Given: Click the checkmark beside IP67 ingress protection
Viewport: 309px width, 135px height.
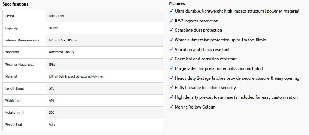Looking at the screenshot, I should [x=171, y=21].
